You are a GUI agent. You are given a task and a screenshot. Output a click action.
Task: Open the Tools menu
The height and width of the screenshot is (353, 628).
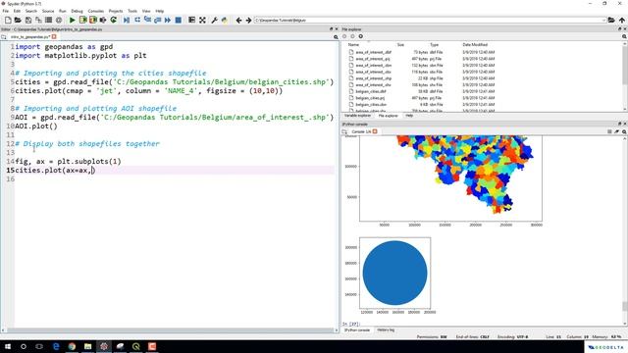coord(132,11)
